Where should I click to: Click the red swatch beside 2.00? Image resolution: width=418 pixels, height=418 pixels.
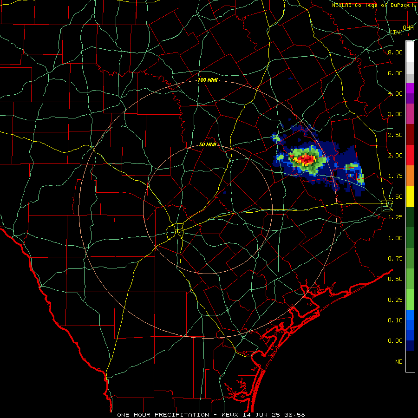point(410,156)
